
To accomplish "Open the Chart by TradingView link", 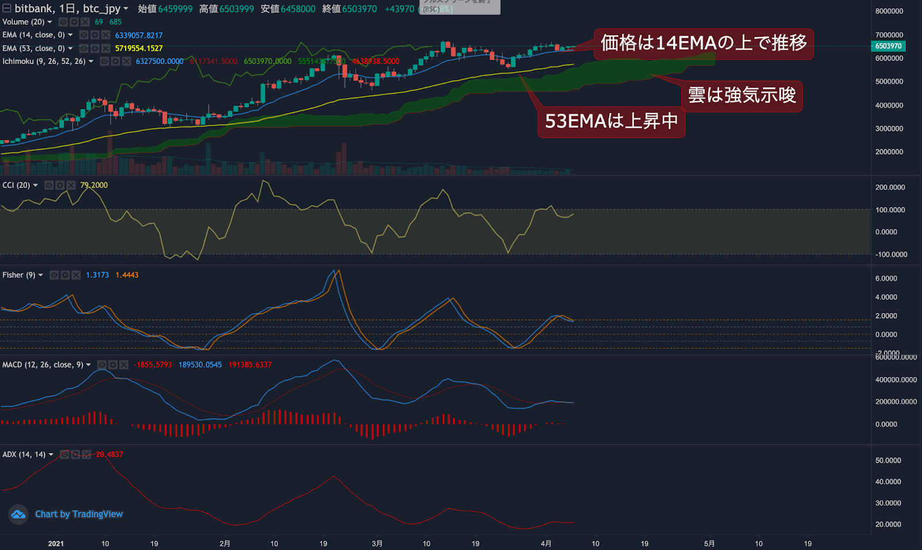I will [x=78, y=514].
